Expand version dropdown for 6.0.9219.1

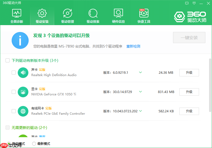[140, 72]
